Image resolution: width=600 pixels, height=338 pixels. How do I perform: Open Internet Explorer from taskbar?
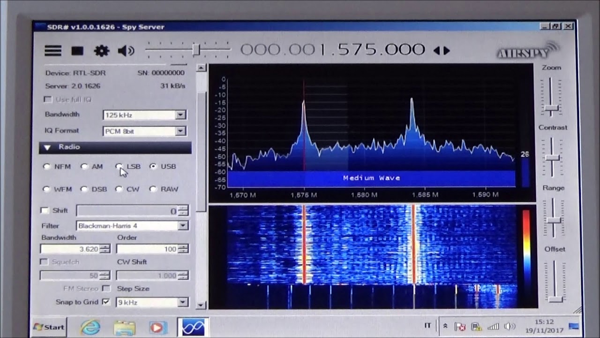click(x=90, y=327)
